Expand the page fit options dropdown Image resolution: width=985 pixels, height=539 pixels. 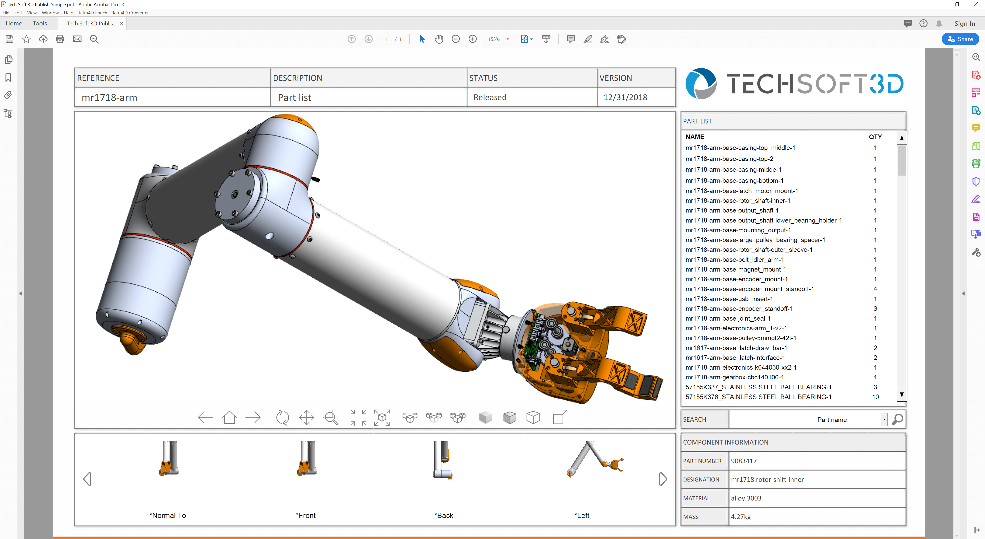531,39
